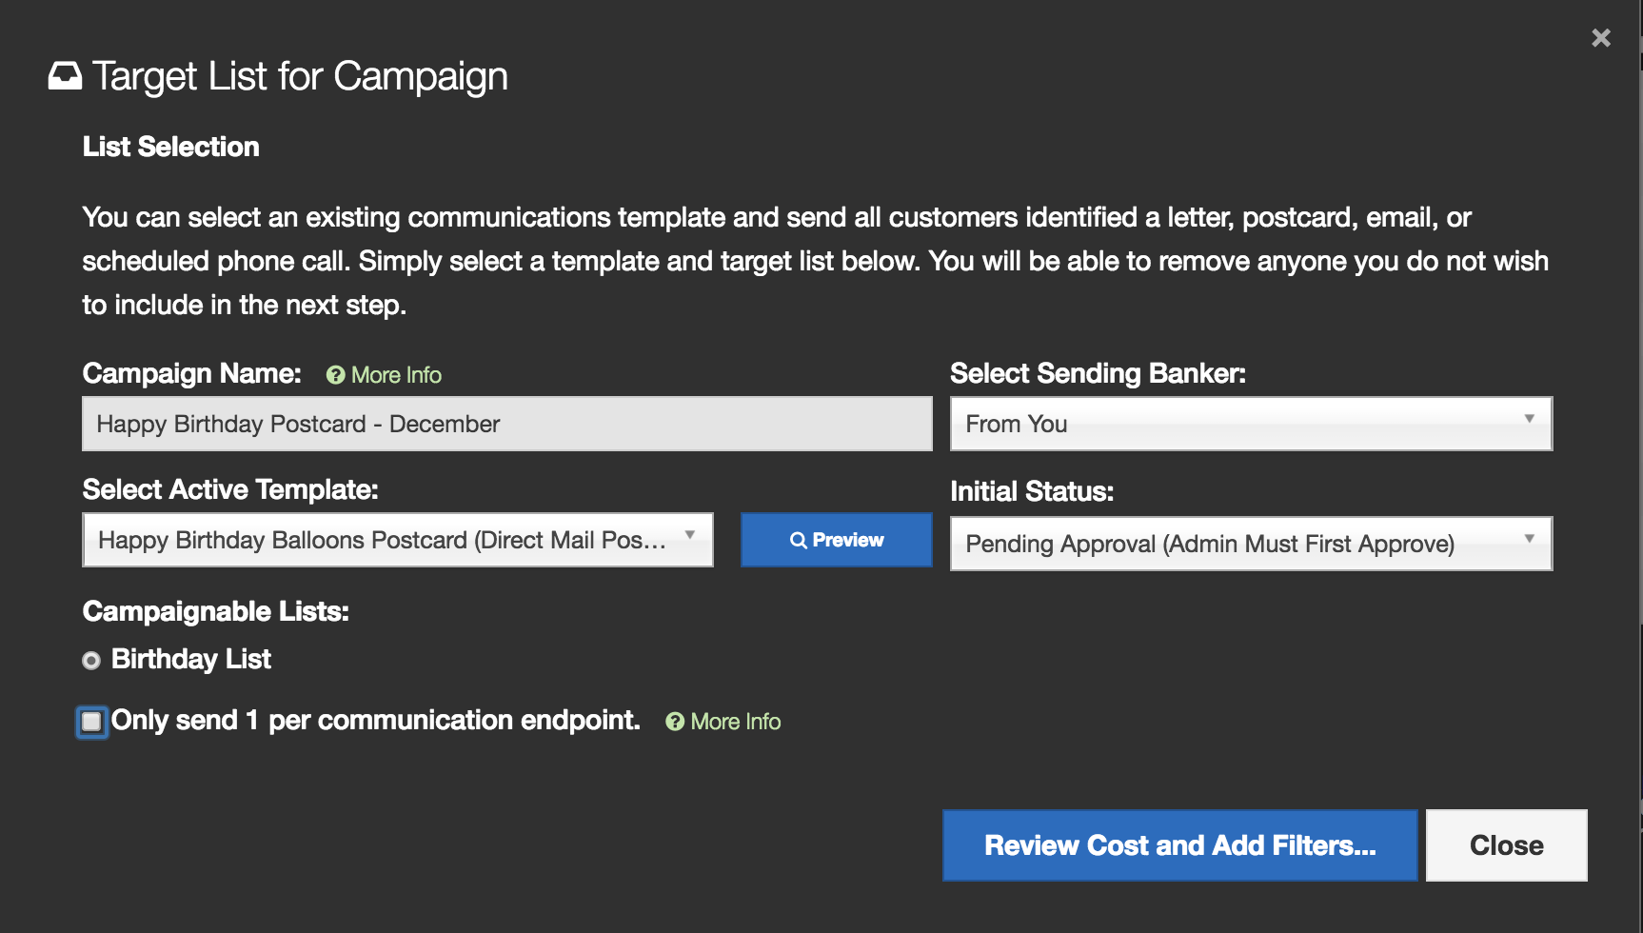Click the arrow on From You dropdown
The width and height of the screenshot is (1643, 933).
[1529, 419]
